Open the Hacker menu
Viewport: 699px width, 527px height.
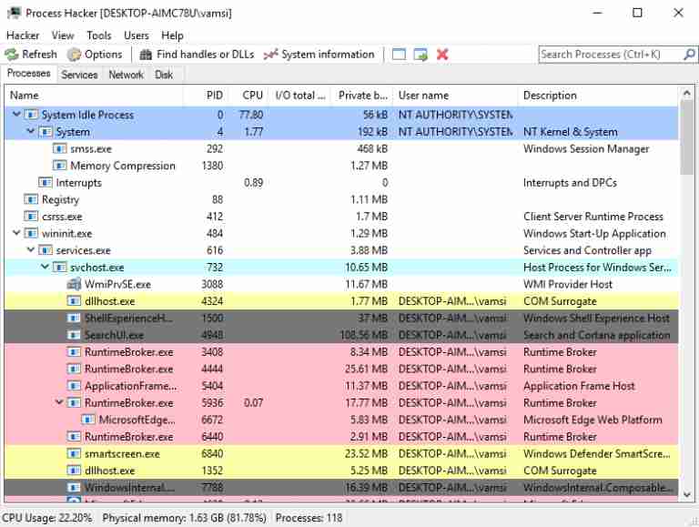pos(23,35)
